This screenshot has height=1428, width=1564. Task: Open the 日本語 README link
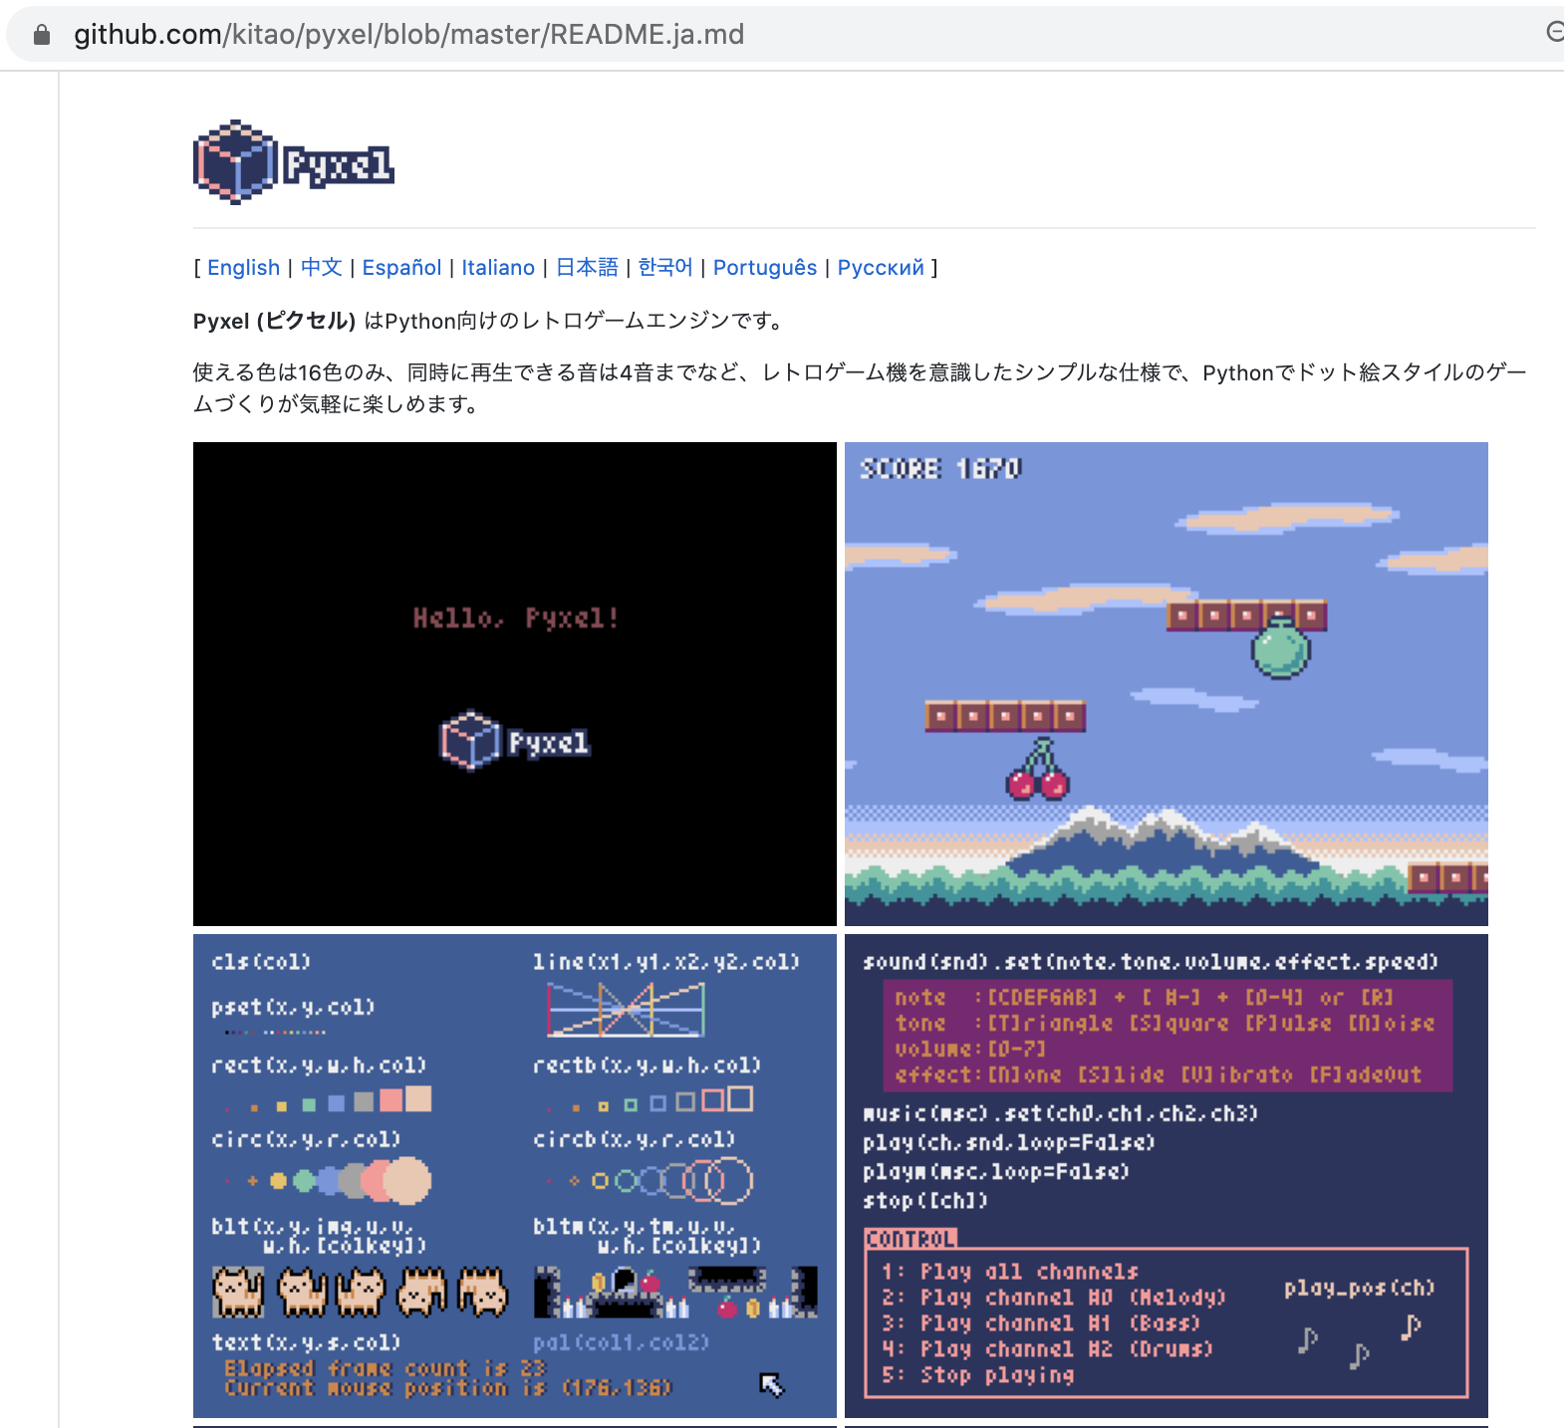point(587,268)
